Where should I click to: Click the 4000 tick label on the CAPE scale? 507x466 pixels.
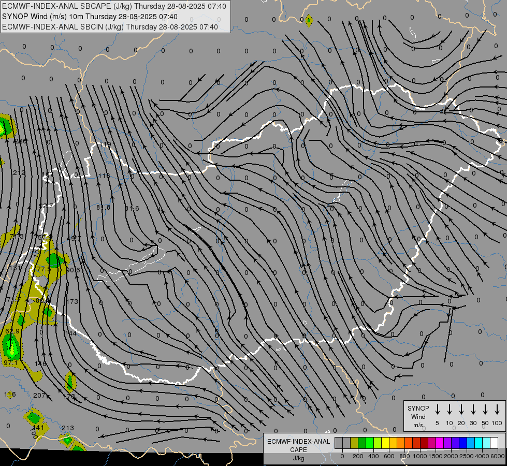coord(482,456)
